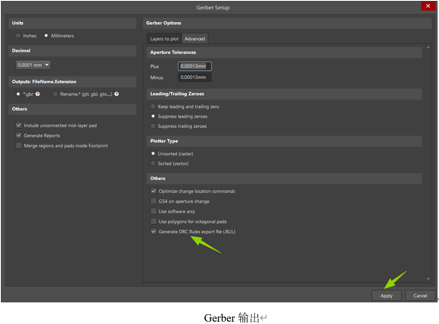The image size is (439, 324).
Task: Toggle Include unconnected mid-layer pad
Action: (x=19, y=125)
